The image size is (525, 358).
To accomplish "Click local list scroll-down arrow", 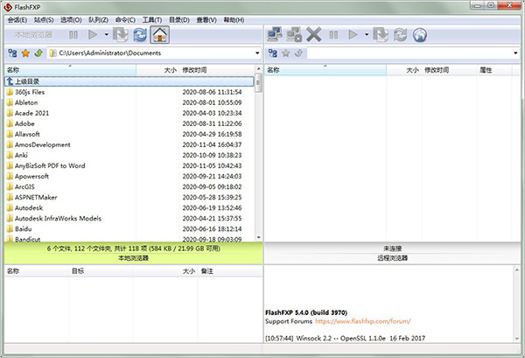I will tap(258, 237).
